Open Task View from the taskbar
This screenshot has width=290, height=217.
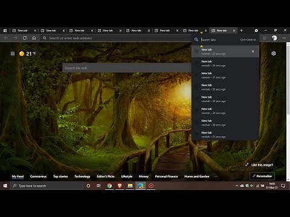pyautogui.click(x=98, y=186)
